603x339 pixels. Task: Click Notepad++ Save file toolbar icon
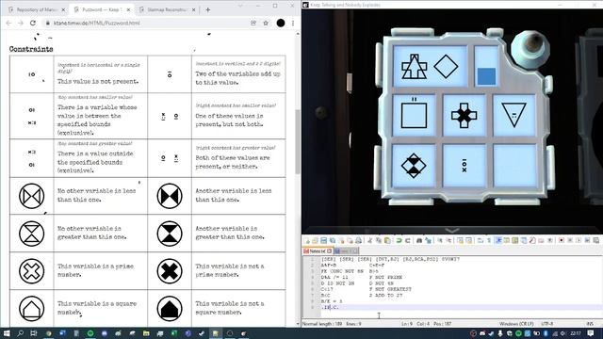click(324, 241)
